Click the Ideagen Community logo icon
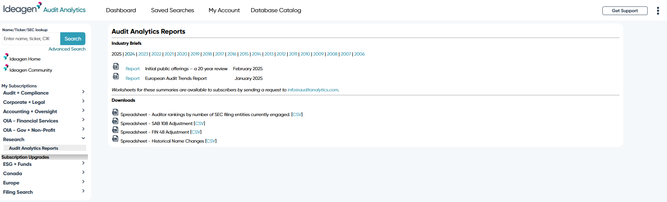 (x=6, y=68)
